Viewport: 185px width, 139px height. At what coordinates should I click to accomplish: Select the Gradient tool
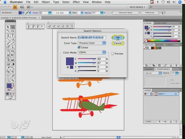[x=13, y=64]
